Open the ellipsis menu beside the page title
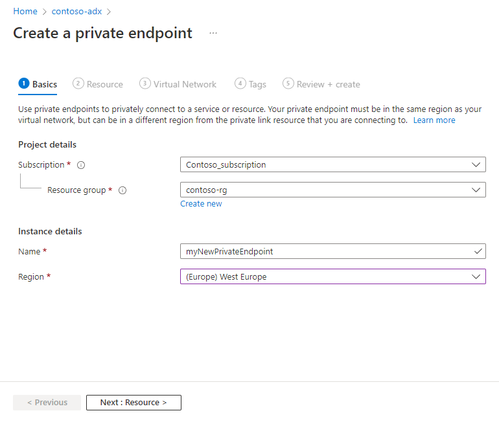Screen dimensions: 499x424 coord(213,33)
